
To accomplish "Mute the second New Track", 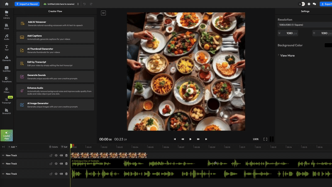I will click(x=61, y=164).
